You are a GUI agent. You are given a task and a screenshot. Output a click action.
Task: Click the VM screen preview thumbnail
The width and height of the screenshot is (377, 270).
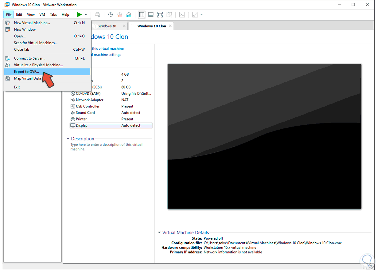point(264,136)
